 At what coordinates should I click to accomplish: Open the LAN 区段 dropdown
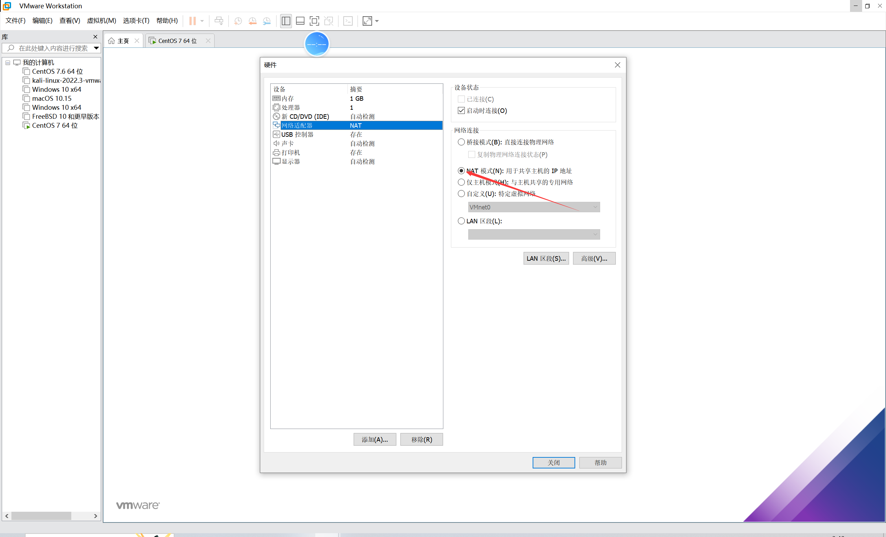(595, 234)
